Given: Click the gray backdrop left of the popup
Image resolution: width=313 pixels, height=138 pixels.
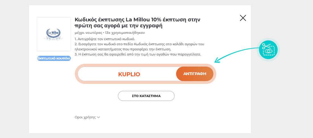Looking at the screenshot, I should pyautogui.click(x=14, y=69).
